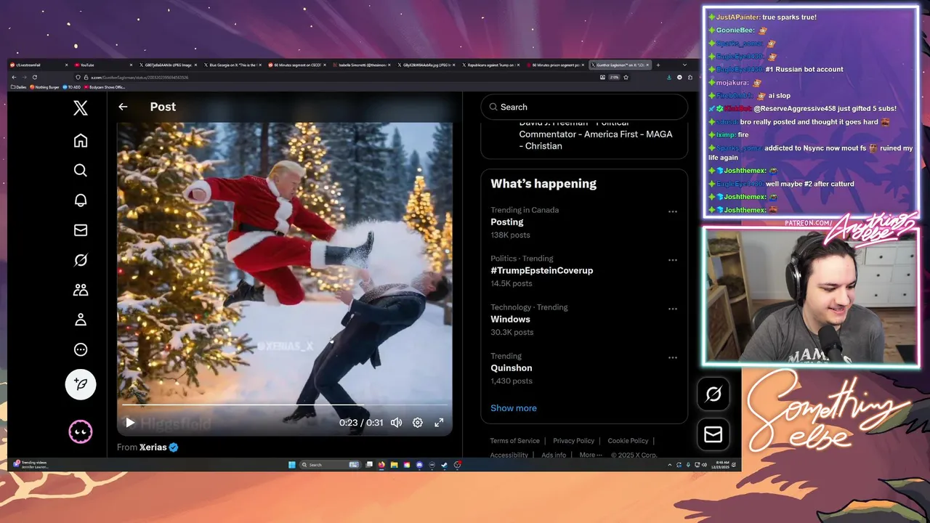Switch to the YouTube browser tab
Screen dimensions: 930x523
[x=103, y=65]
